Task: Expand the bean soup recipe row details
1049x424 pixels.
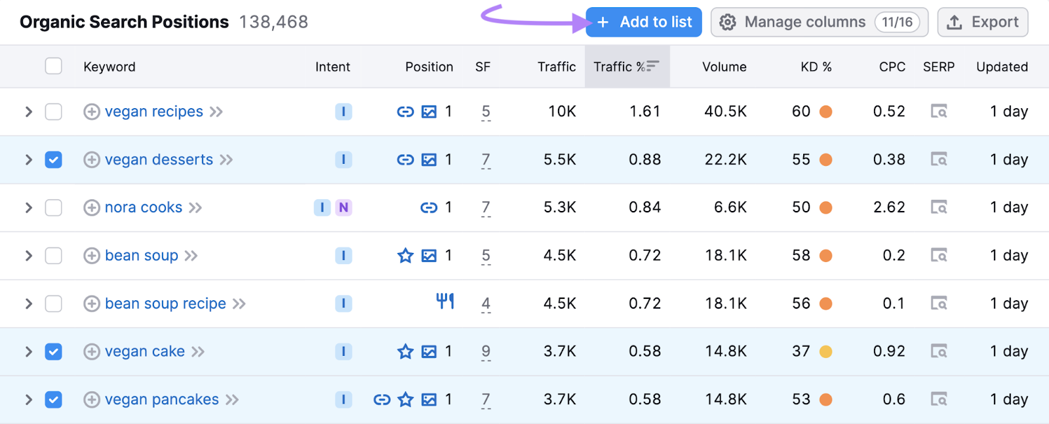Action: pos(28,303)
